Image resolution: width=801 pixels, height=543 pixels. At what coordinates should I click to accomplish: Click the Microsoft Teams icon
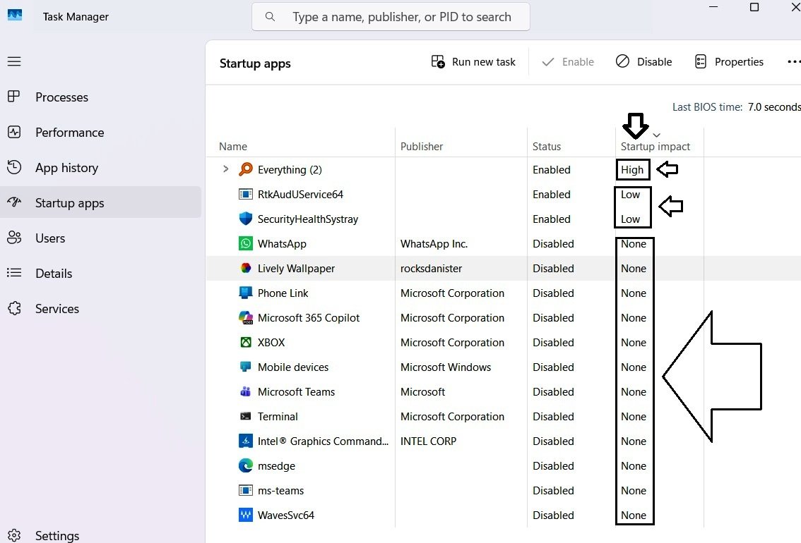click(246, 391)
